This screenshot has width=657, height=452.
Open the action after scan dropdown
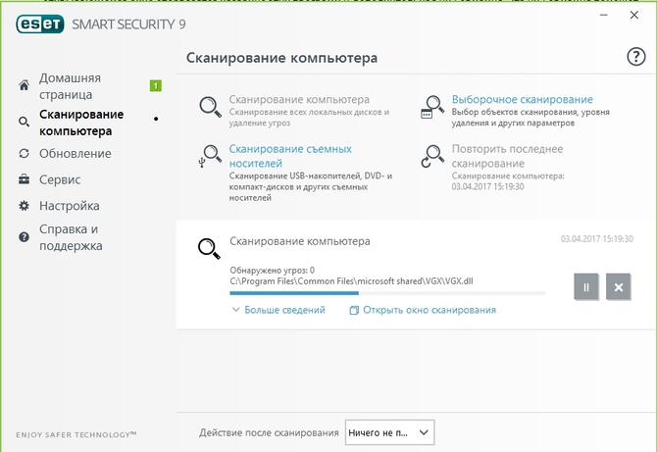click(x=389, y=432)
